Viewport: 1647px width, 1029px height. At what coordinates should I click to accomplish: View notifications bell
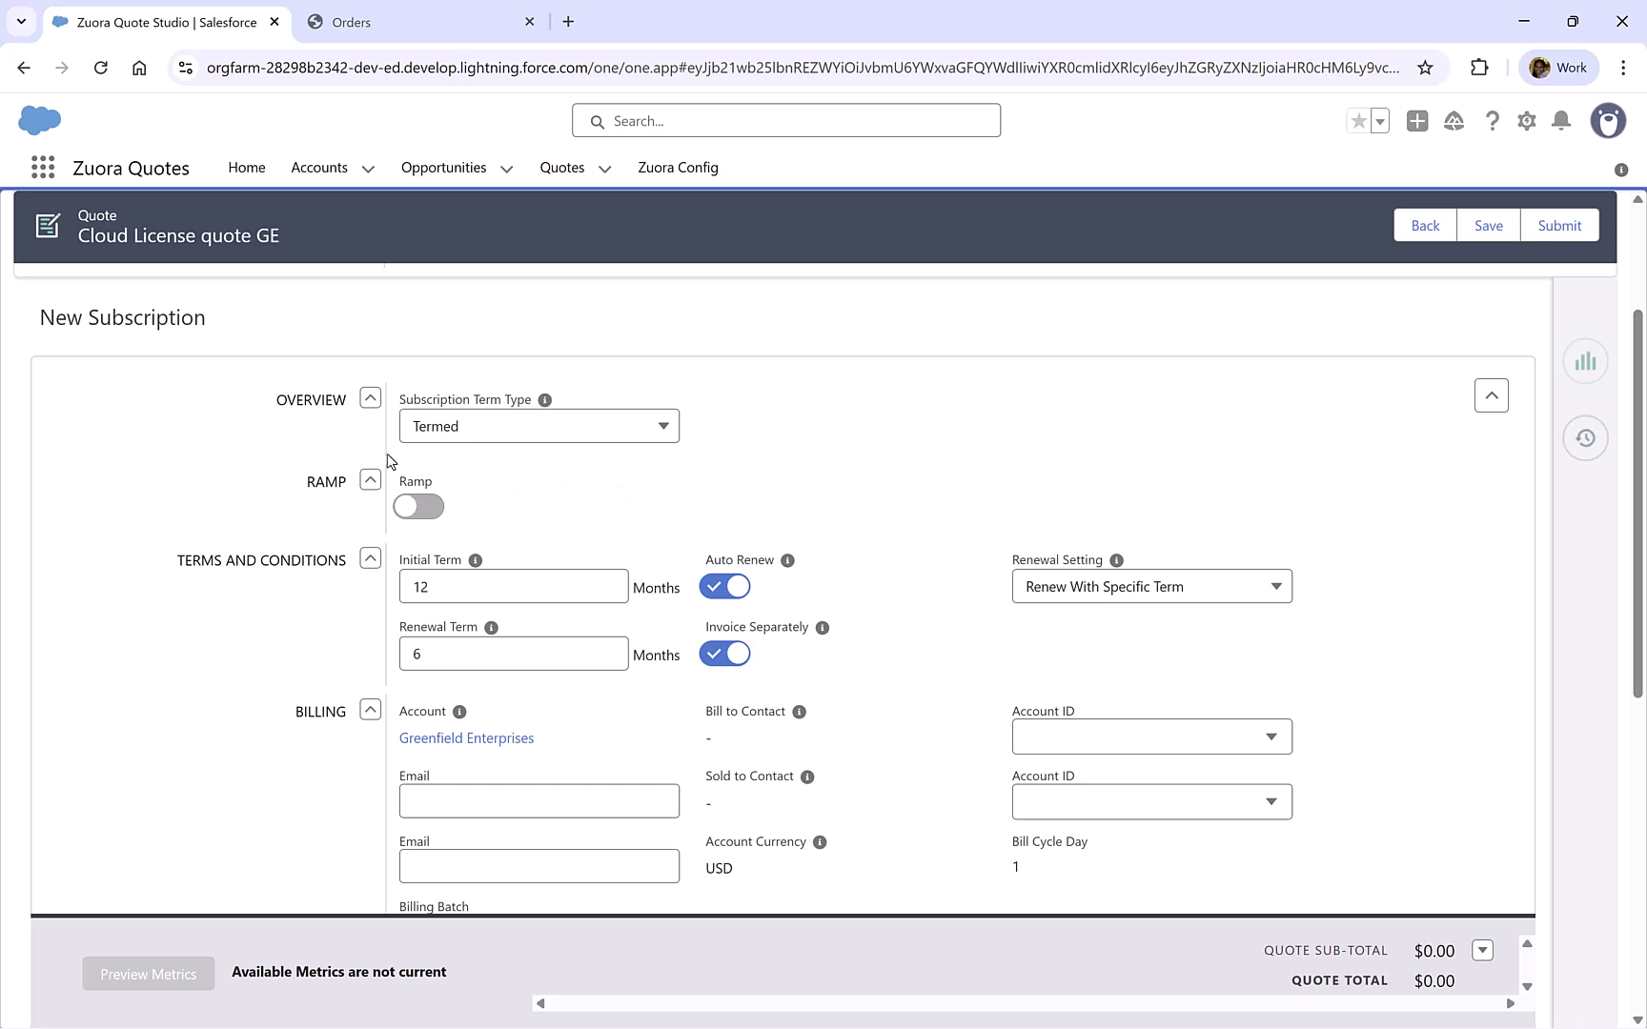pyautogui.click(x=1561, y=121)
